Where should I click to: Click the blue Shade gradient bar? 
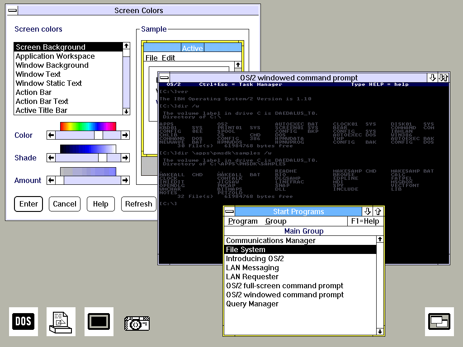(x=88, y=149)
